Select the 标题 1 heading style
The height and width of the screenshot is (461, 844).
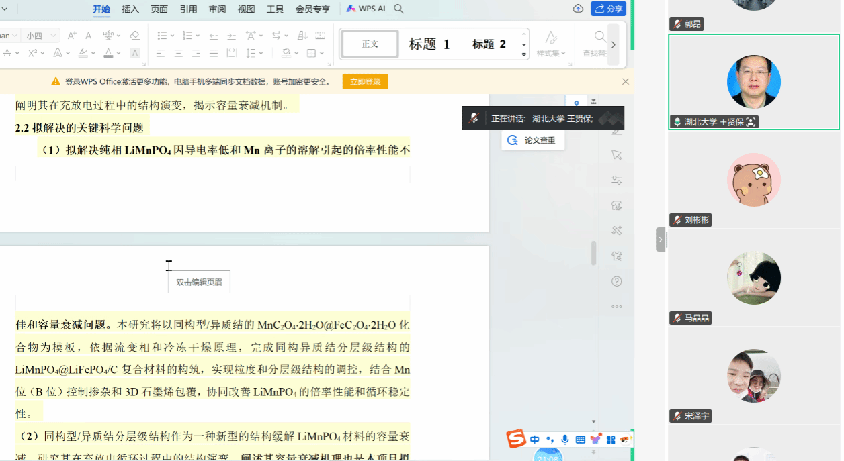[429, 44]
